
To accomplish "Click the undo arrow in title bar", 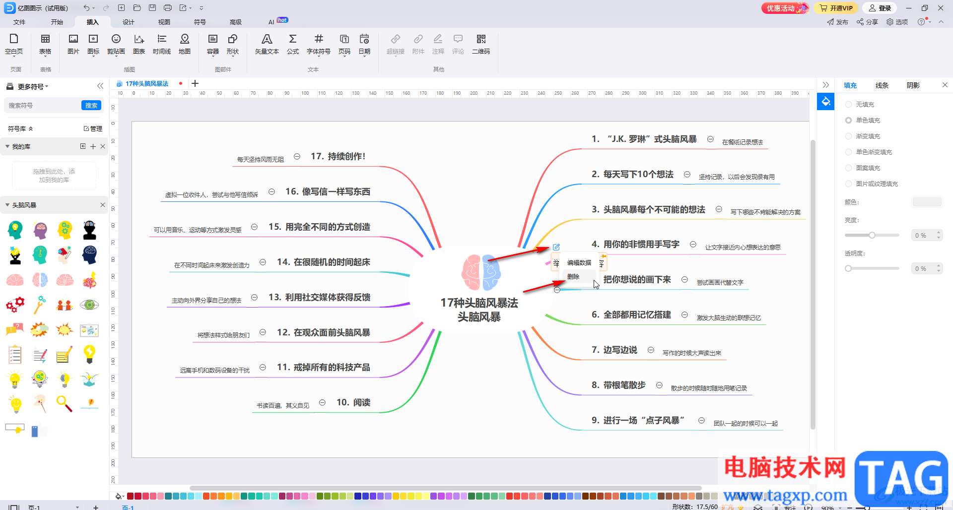I will coord(86,8).
